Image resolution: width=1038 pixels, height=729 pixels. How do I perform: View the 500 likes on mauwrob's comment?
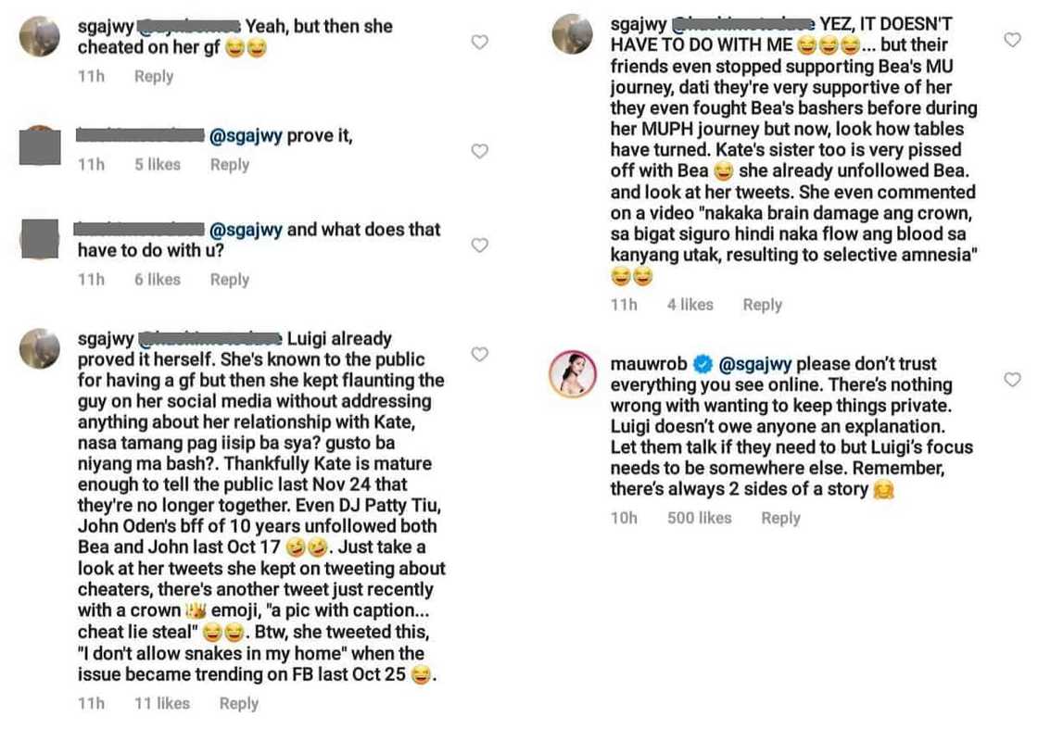699,518
